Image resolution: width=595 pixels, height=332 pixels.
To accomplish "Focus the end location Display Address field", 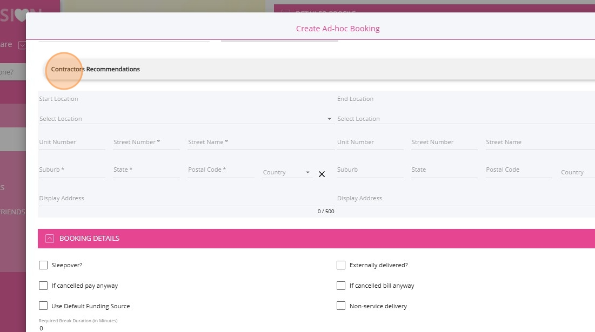I will click(x=465, y=199).
